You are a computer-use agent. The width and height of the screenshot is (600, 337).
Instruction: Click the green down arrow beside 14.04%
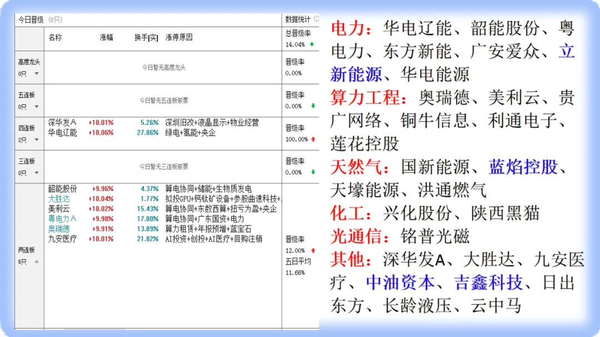click(312, 44)
